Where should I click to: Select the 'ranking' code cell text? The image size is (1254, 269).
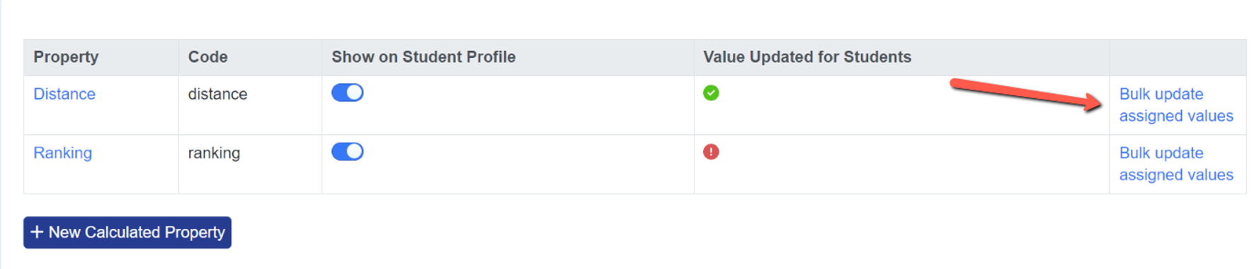pos(214,153)
